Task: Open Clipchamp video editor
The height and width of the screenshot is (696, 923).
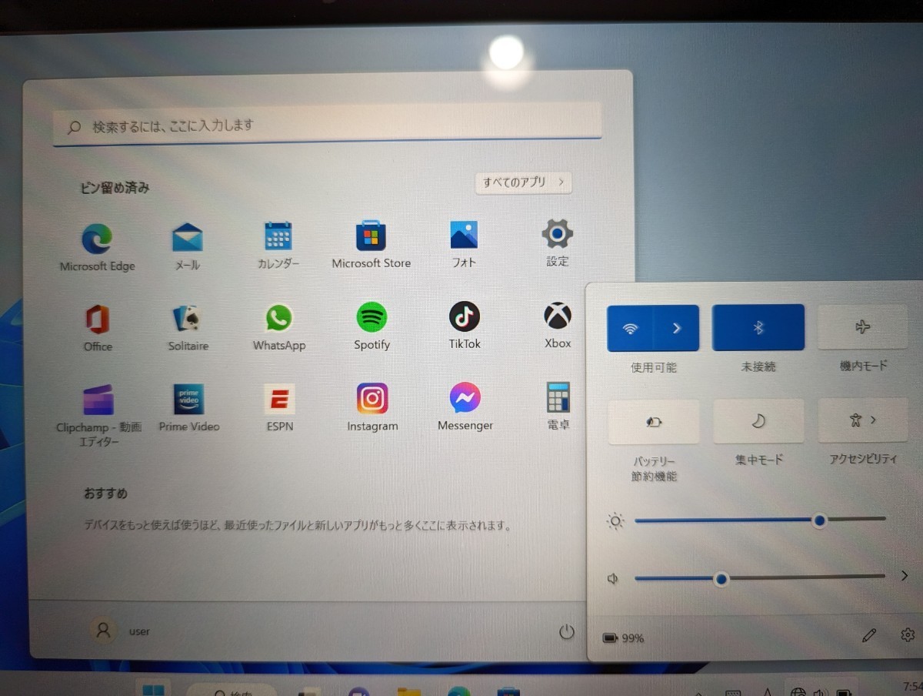Action: click(98, 416)
